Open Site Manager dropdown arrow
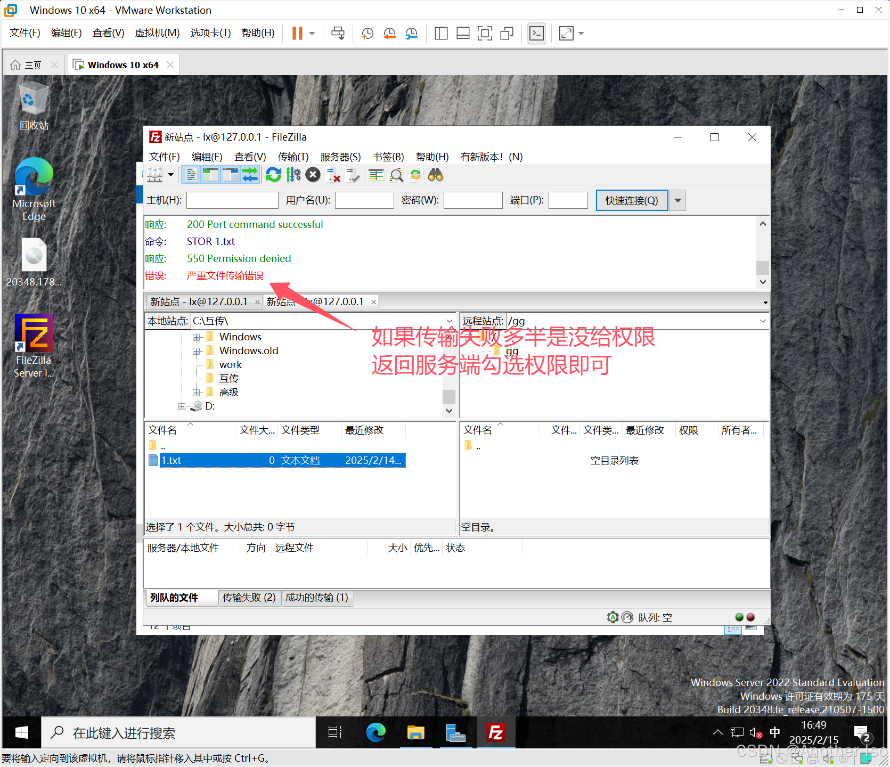The width and height of the screenshot is (890, 767). (170, 175)
